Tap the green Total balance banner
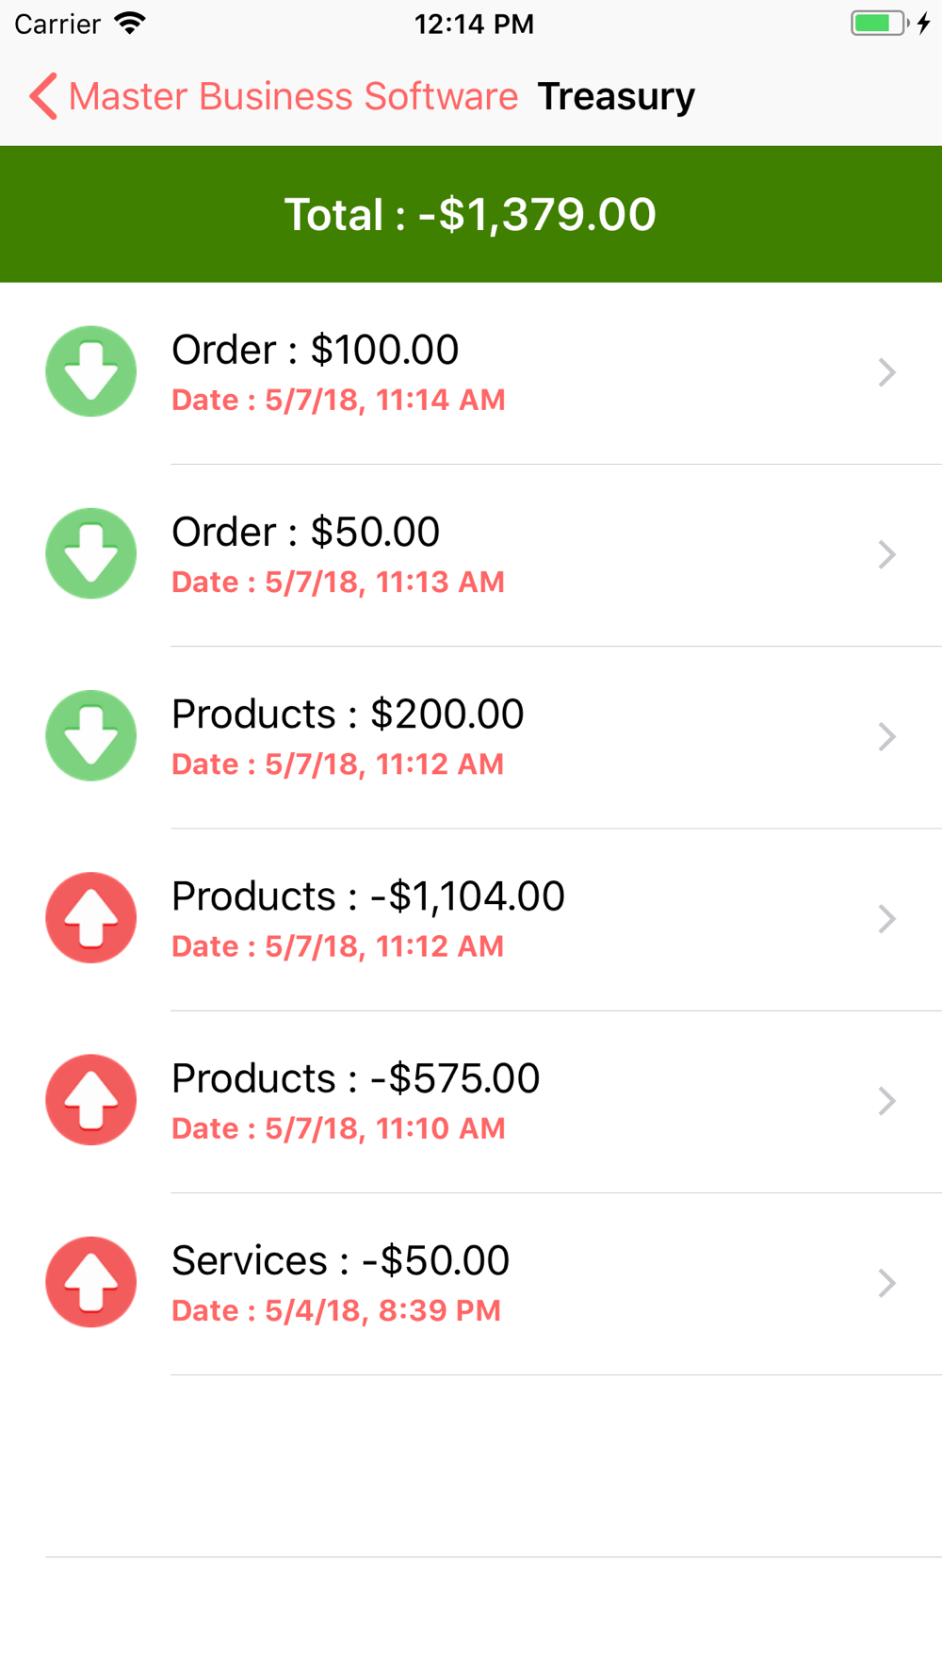 471,215
